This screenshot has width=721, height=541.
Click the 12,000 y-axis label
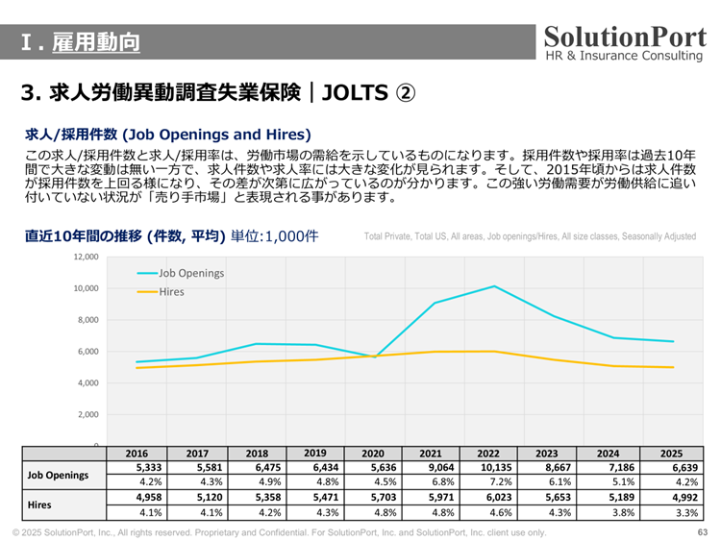click(x=86, y=258)
